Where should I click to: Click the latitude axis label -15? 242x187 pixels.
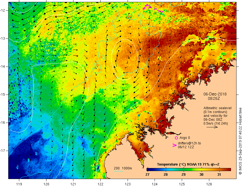click(3, 95)
